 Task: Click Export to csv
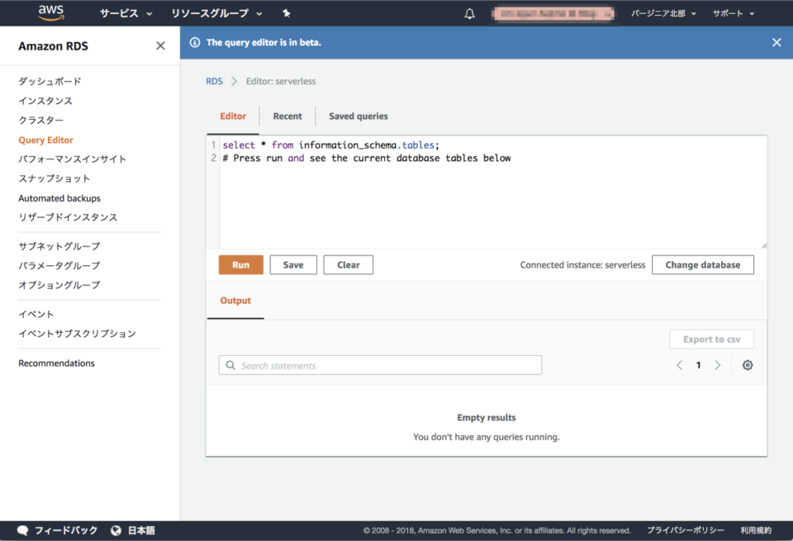coord(711,339)
